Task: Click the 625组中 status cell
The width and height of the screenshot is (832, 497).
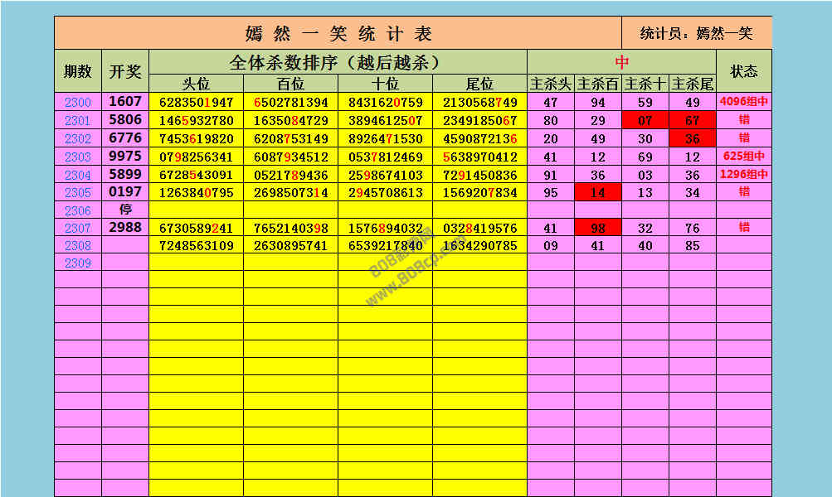Action: 743,157
